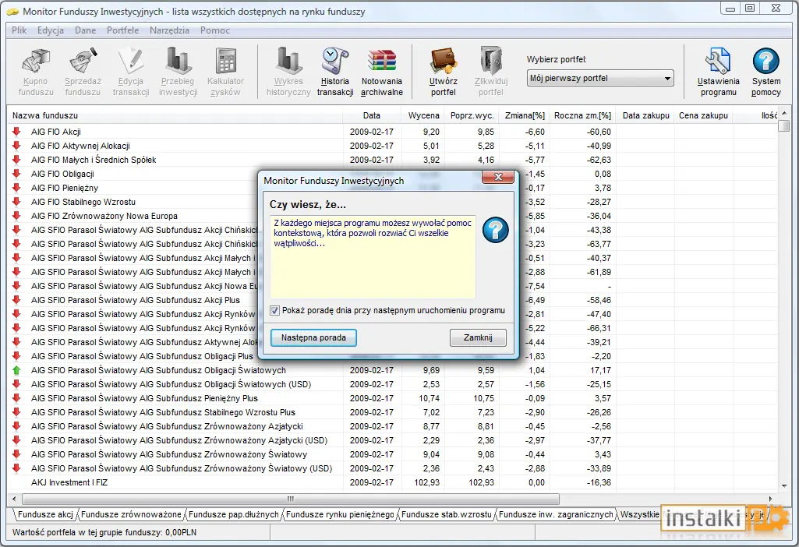Sort by Roczna zm.[%] column header
799x547 pixels.
(x=582, y=115)
